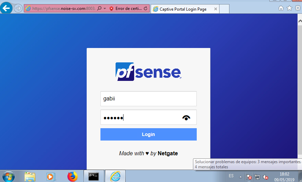The image size is (302, 182).
Task: Open Favorites with the star icon
Action: click(x=289, y=8)
